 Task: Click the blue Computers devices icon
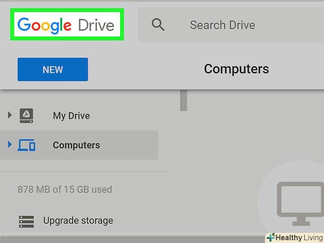tap(27, 145)
